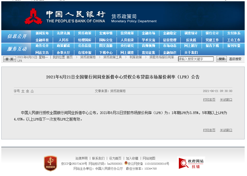Open 高级搜索 advanced search

(235, 59)
